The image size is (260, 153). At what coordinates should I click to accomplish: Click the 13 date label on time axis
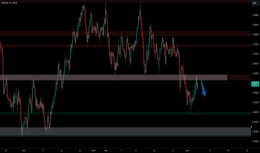[x=136, y=150]
